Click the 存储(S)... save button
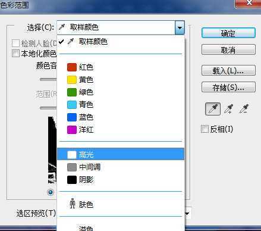The height and width of the screenshot is (231, 261). point(228,87)
